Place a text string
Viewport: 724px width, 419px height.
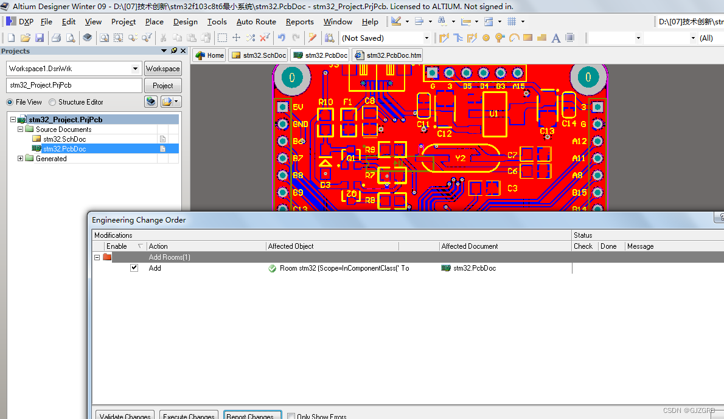[x=556, y=38]
